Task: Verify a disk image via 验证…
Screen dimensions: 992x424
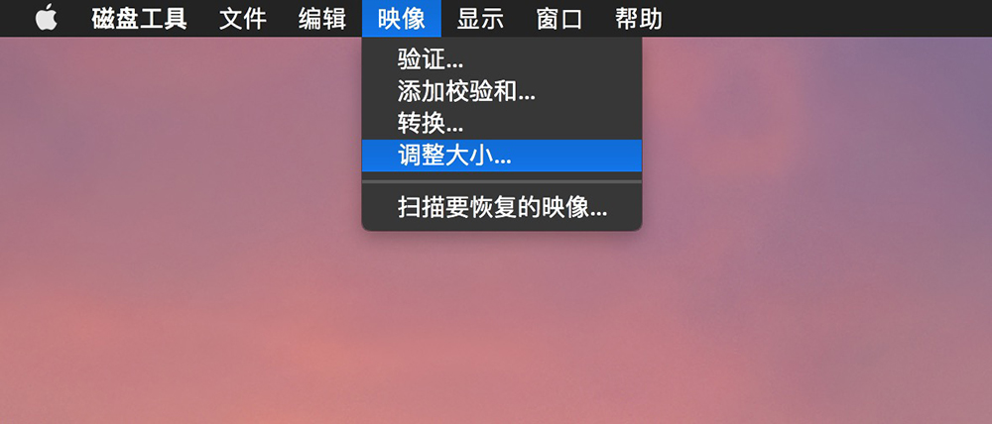Action: pos(502,60)
